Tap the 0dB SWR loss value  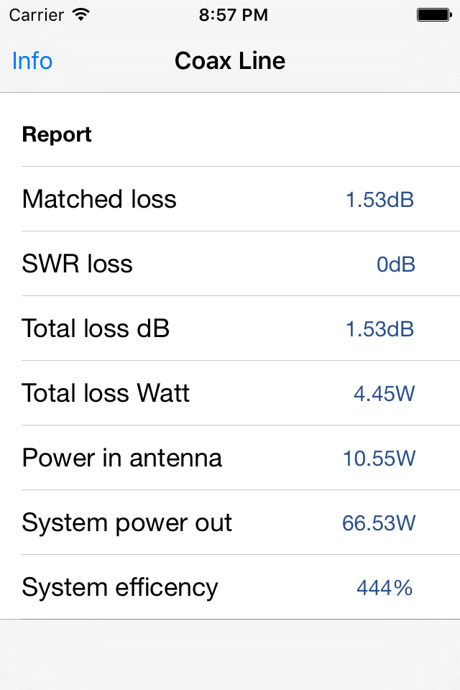coord(396,264)
